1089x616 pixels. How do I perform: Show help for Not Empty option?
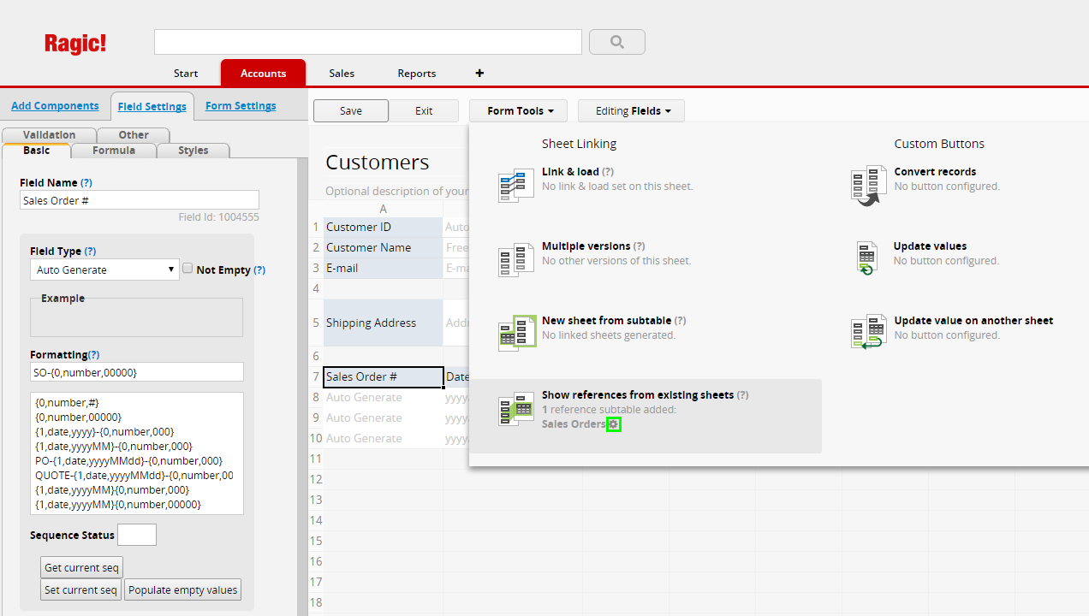(x=259, y=270)
